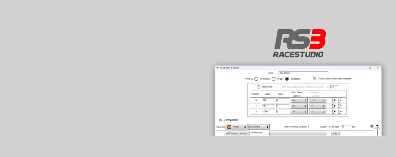Open the fast blinking mode dropdown

(259, 127)
